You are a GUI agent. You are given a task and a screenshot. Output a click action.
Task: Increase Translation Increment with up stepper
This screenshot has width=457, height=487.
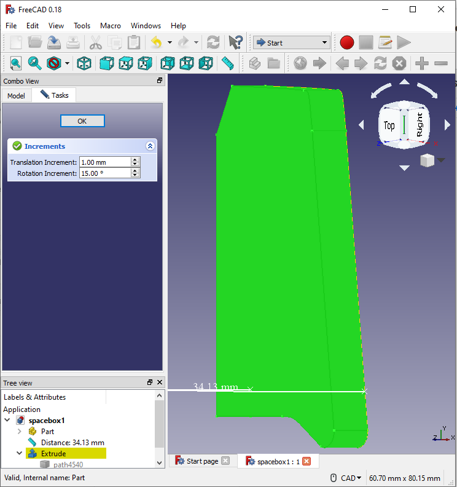(135, 160)
